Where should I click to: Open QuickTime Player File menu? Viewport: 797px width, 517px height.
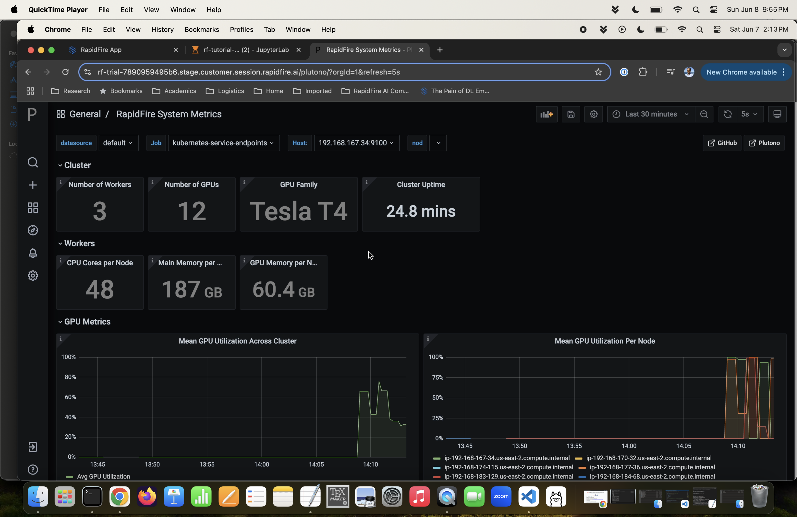tap(104, 10)
